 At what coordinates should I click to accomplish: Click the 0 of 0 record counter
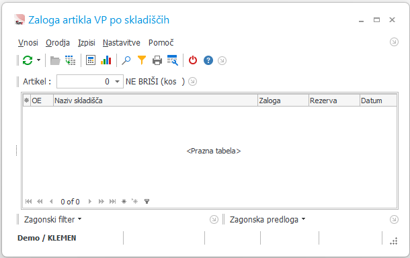coord(70,202)
